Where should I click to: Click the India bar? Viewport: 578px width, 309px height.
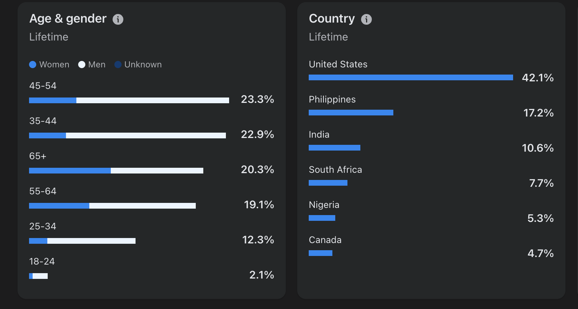tap(335, 148)
